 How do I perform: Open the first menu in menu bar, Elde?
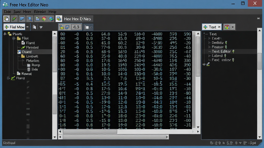7,12
